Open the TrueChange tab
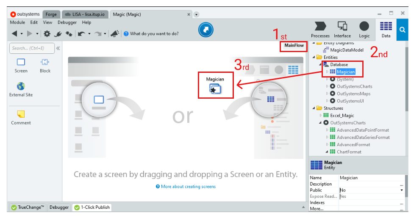Screen dimensions: 411x216 click(x=28, y=208)
